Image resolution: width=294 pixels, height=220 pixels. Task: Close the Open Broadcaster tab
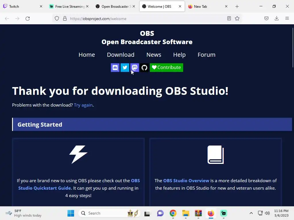[134, 7]
